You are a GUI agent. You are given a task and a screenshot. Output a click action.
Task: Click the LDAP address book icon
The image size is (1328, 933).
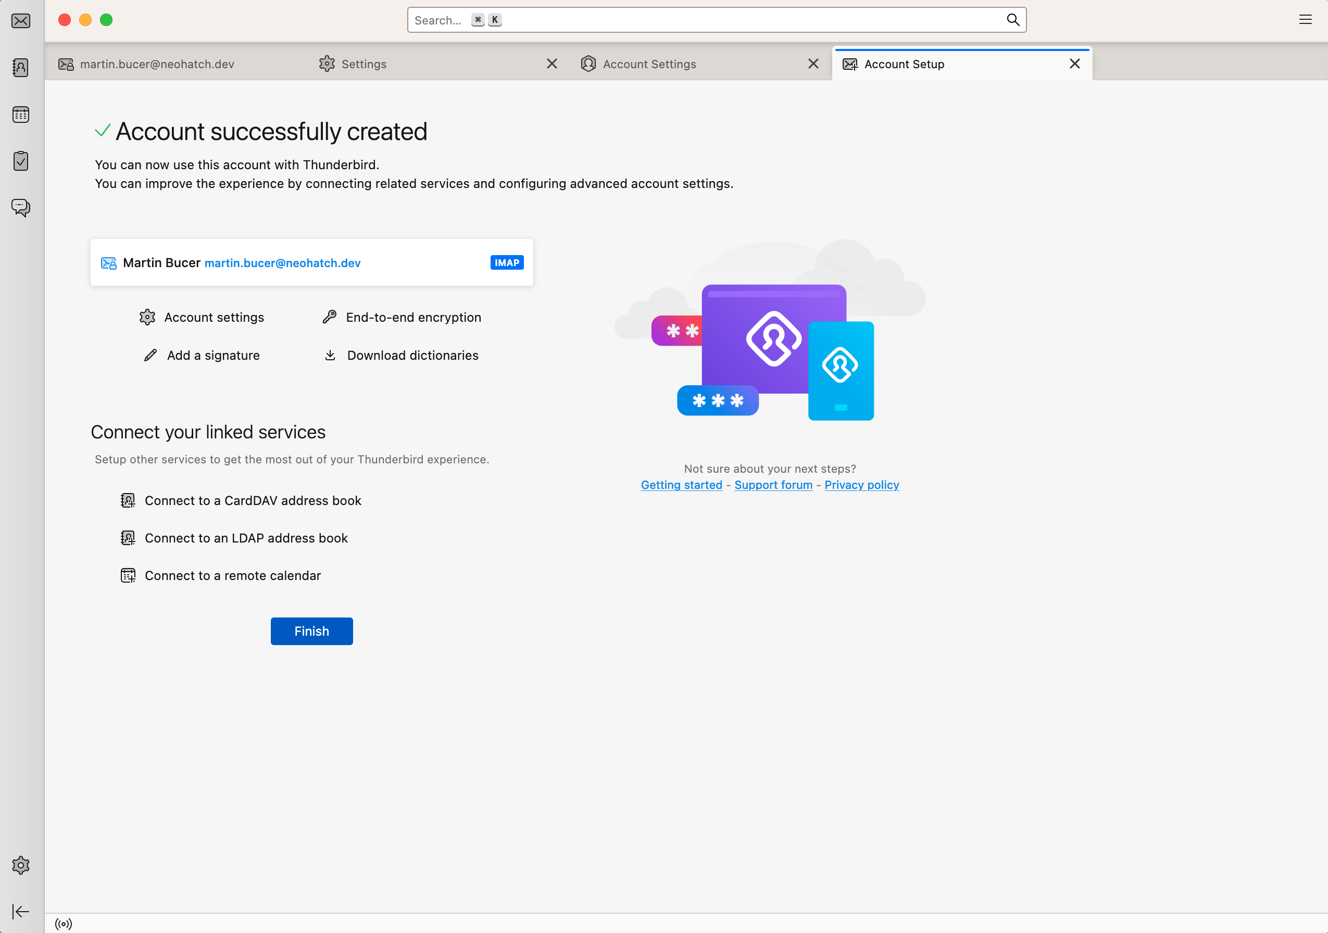tap(128, 538)
